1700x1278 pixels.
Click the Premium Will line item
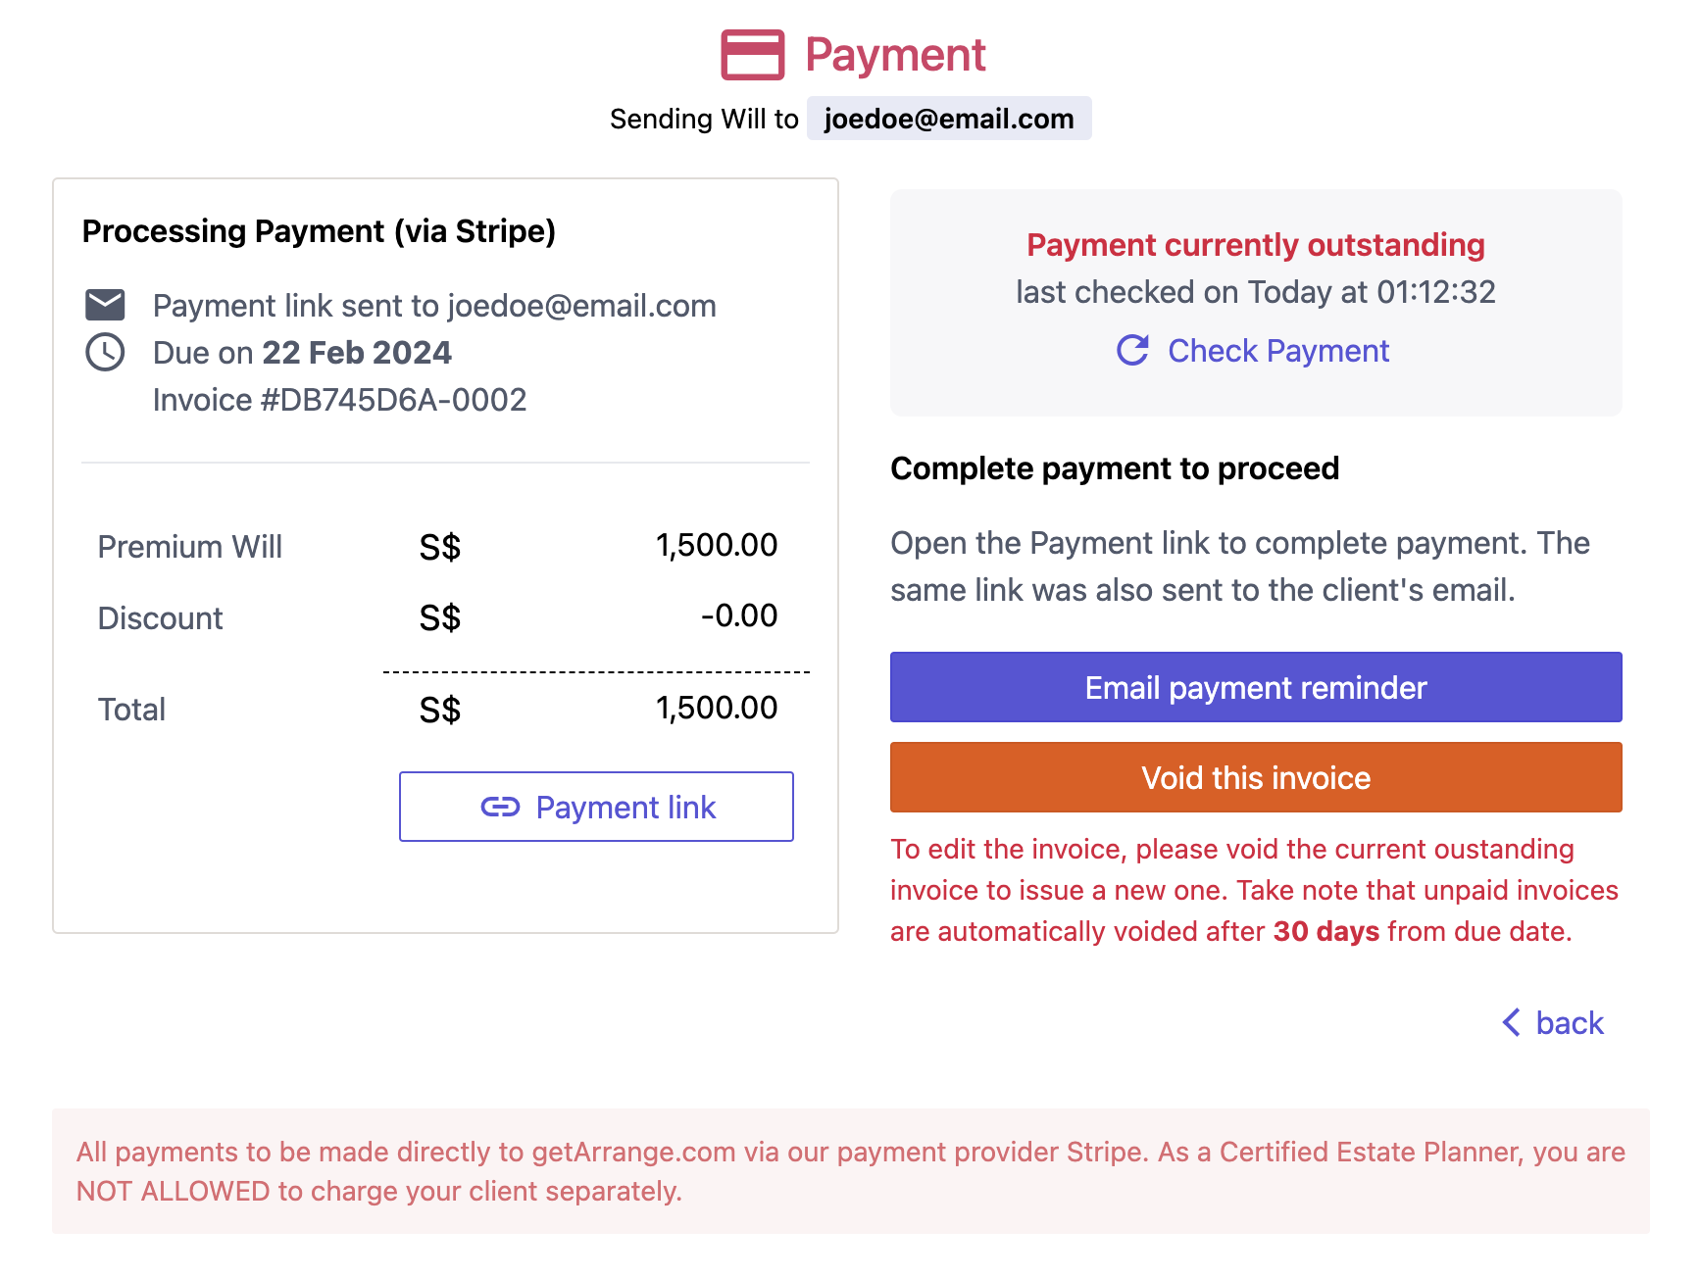coord(189,546)
